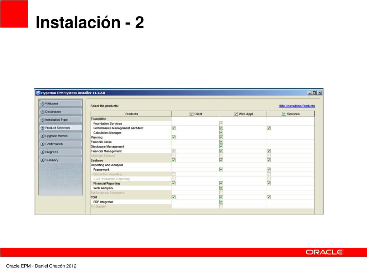Screen dimensions: 367x275
Task: Click the Installation Type step icon
Action: coord(42,120)
